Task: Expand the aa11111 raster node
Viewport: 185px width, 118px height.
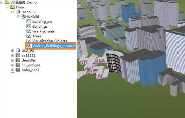Action: pos(12,55)
